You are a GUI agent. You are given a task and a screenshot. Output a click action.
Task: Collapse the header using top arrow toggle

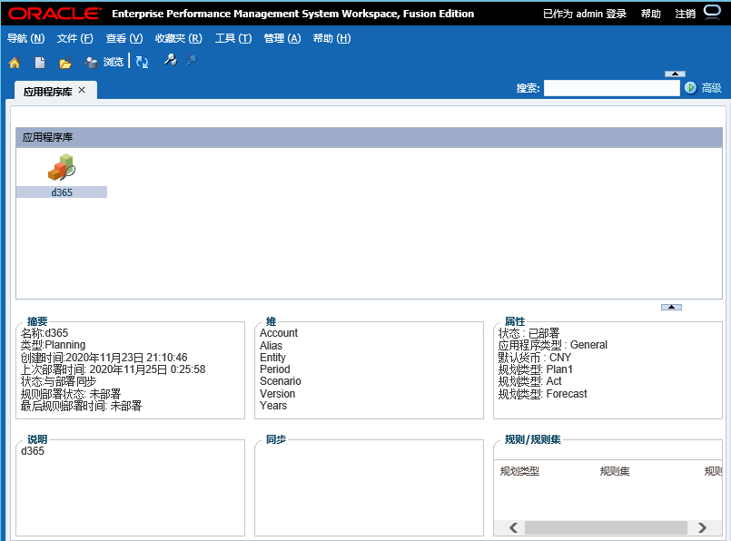(675, 74)
